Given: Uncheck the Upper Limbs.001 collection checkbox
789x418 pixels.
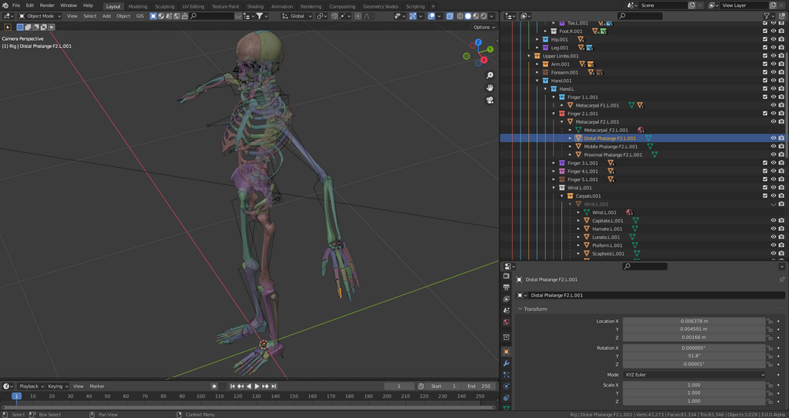Looking at the screenshot, I should (x=765, y=56).
